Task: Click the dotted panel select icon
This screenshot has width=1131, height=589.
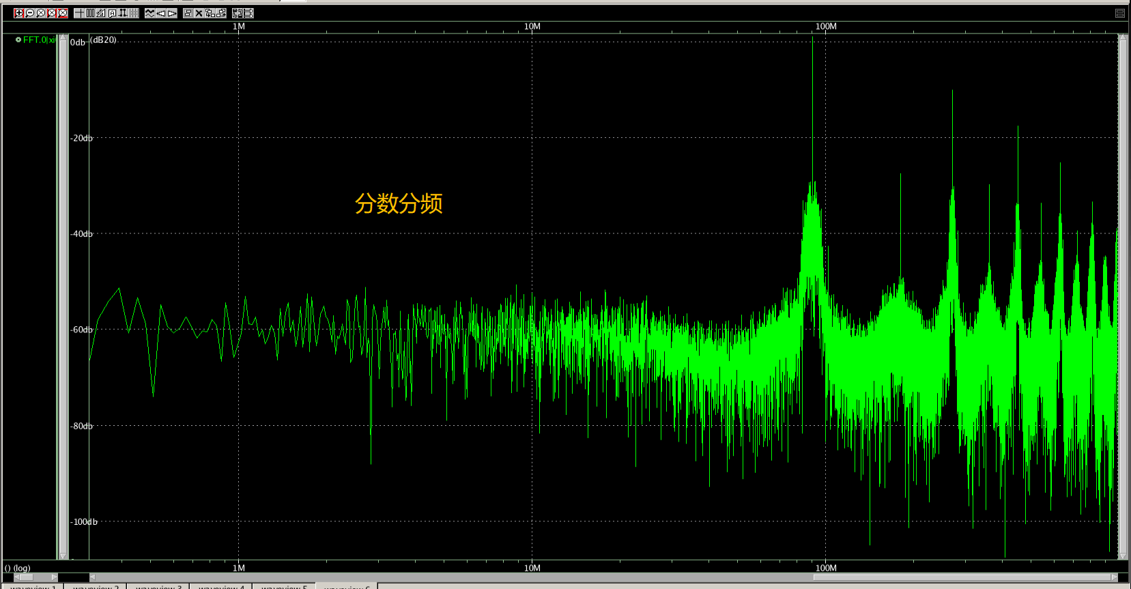Action: pyautogui.click(x=188, y=13)
